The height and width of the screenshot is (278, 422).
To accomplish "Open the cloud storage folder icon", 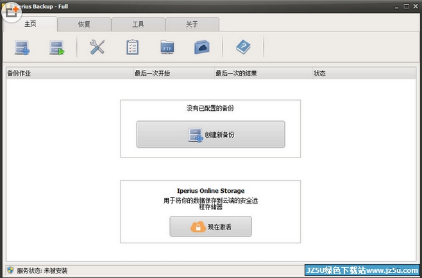I will click(x=202, y=47).
